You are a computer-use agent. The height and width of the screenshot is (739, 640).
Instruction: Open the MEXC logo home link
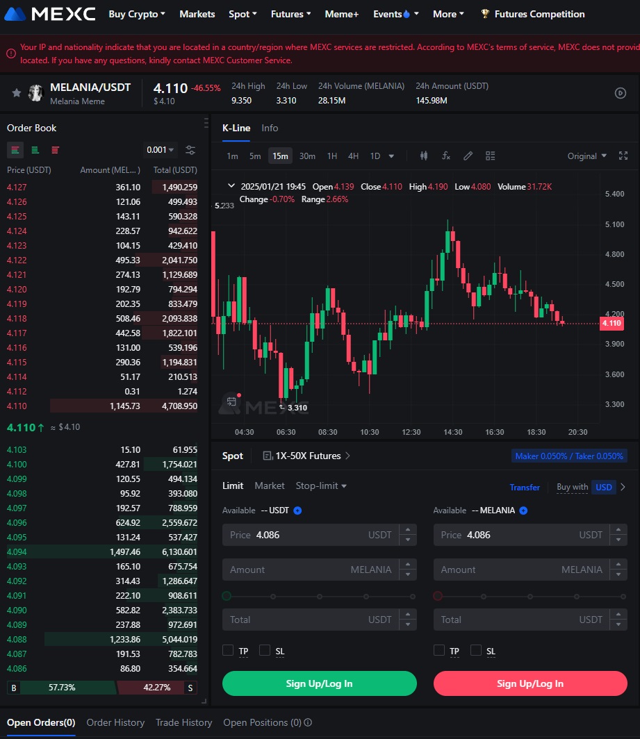click(49, 14)
